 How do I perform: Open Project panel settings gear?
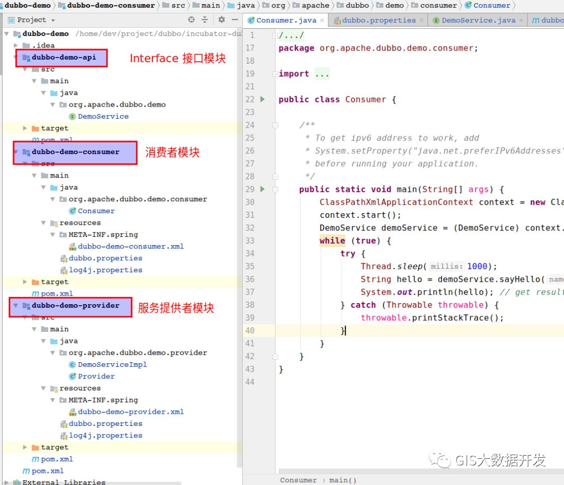click(x=221, y=20)
